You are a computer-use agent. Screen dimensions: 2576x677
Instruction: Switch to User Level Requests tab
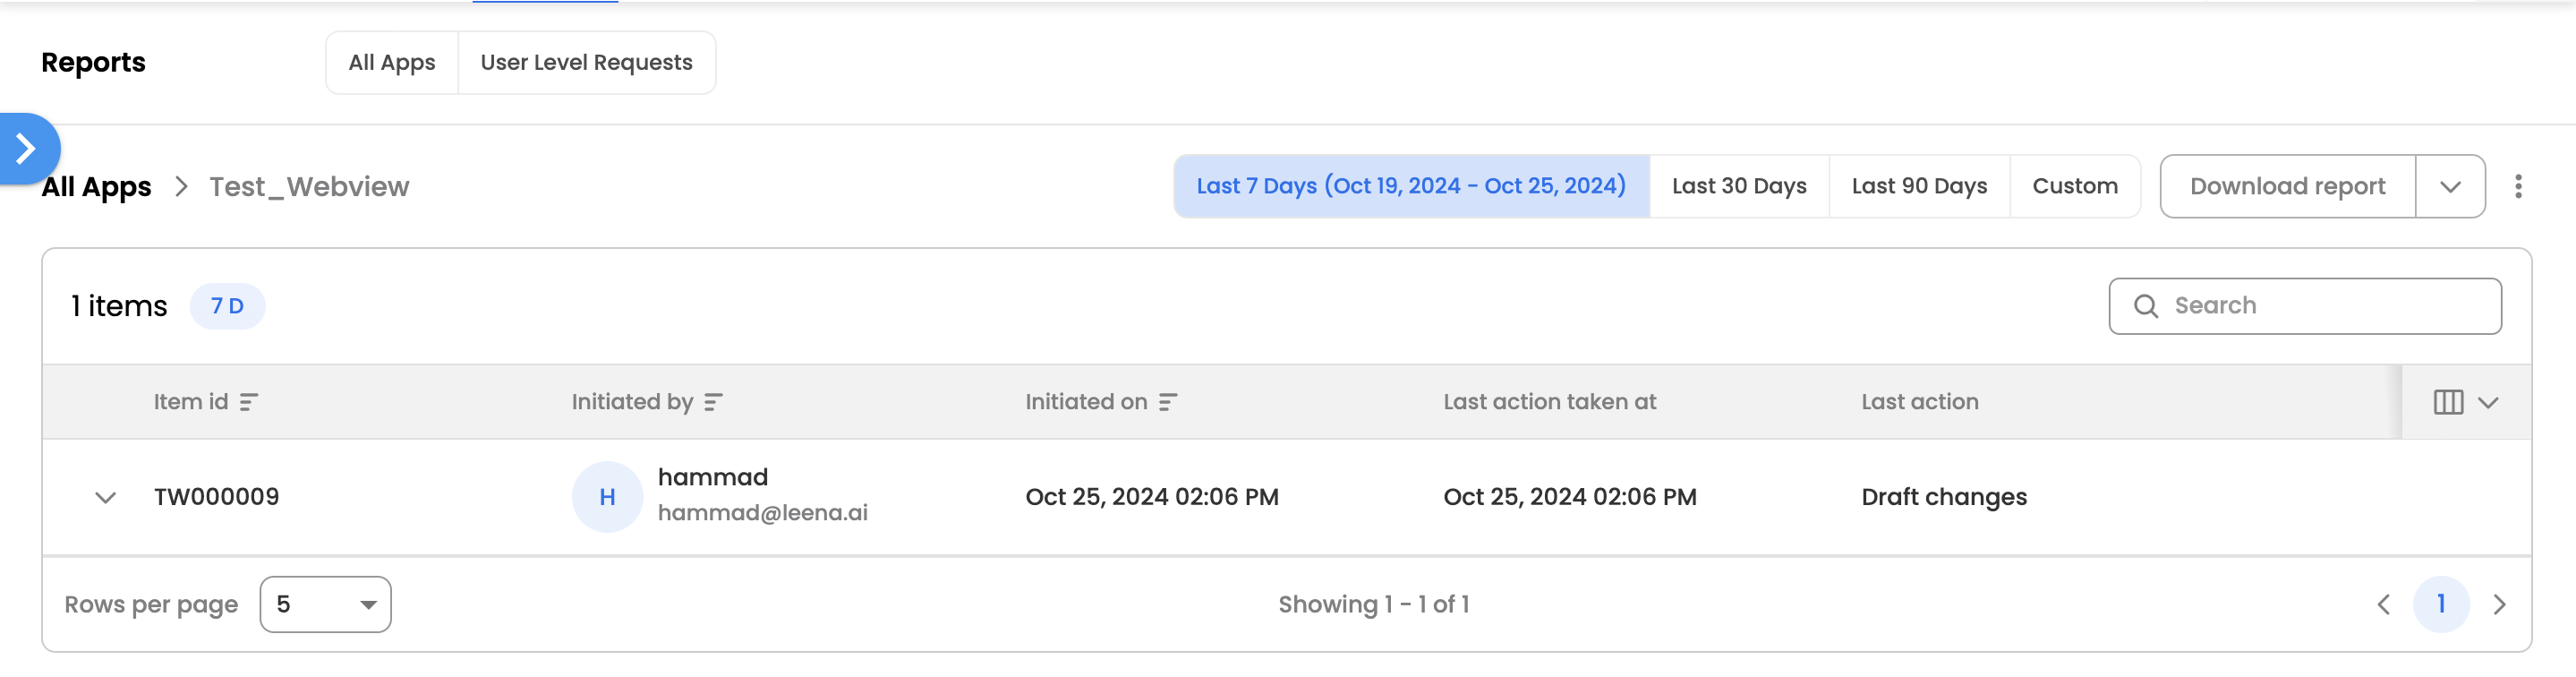586,63
